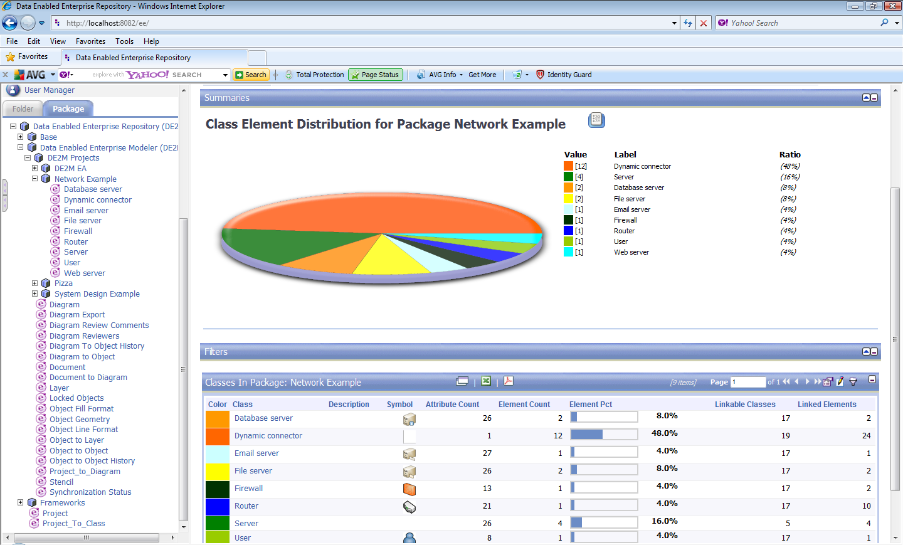Expand the Frameworks tree node
The height and width of the screenshot is (545, 903).
[x=20, y=502]
